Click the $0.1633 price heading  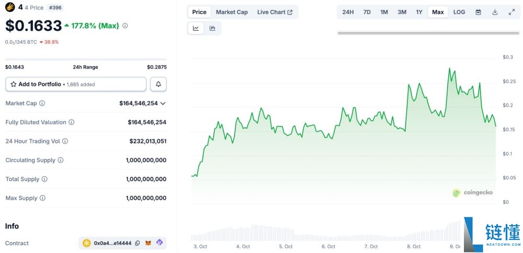tap(33, 26)
